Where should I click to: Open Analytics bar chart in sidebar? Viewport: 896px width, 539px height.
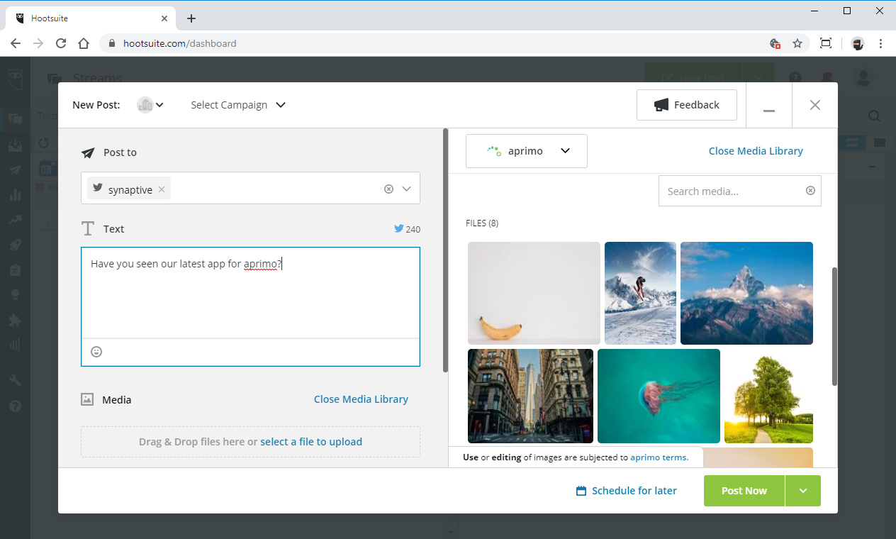click(15, 195)
